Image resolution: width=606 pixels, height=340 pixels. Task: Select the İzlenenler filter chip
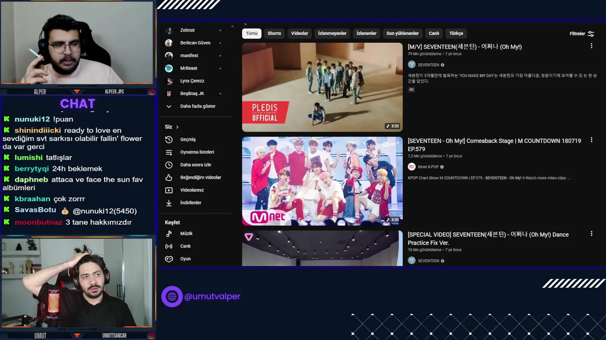(x=366, y=34)
